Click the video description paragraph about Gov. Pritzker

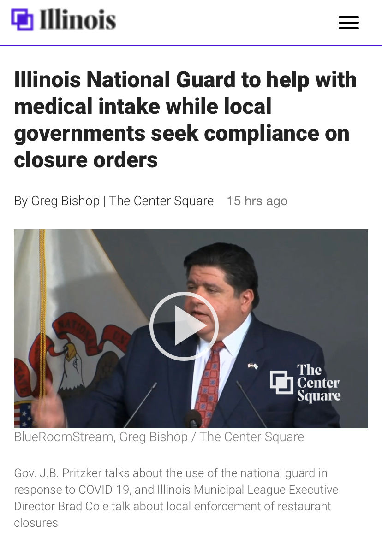(x=176, y=498)
